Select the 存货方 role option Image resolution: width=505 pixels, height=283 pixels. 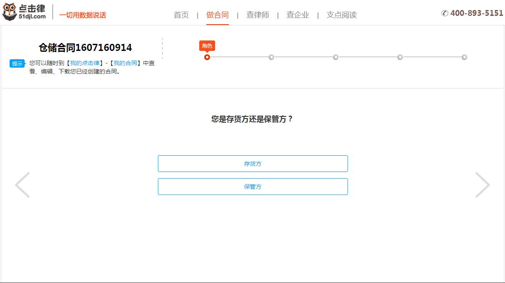coord(253,164)
